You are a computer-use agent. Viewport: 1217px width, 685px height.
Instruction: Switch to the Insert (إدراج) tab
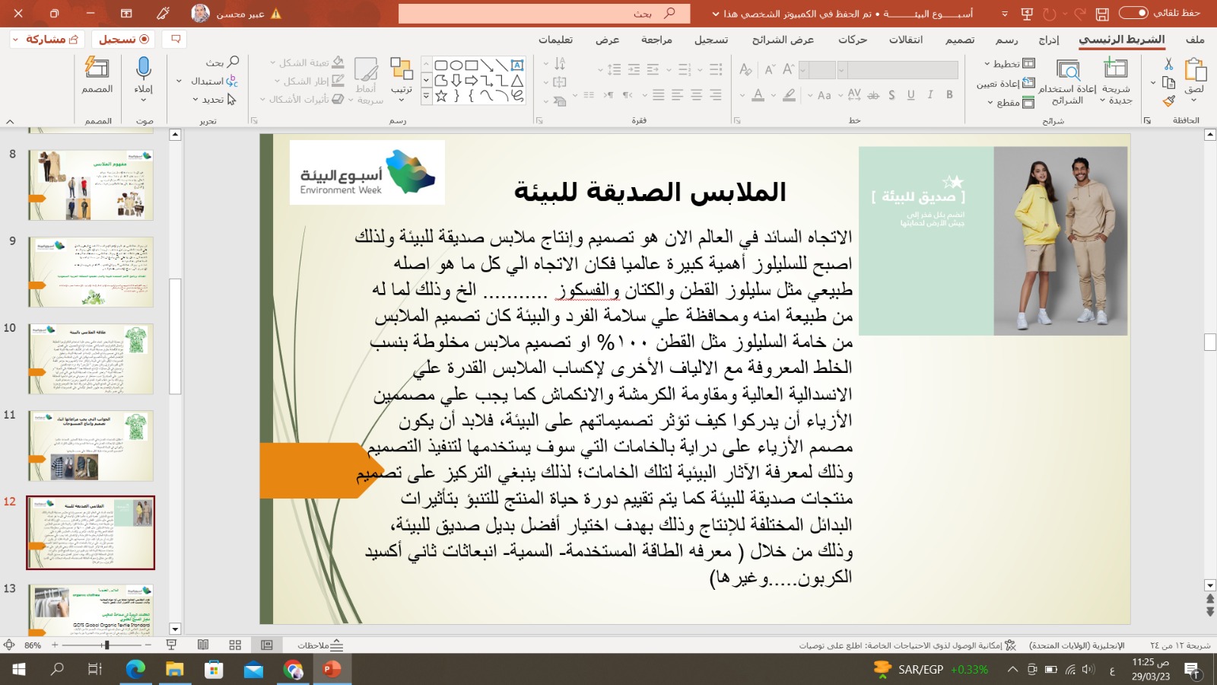pos(1049,40)
